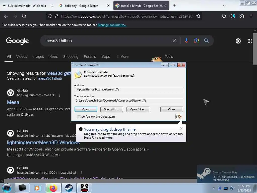Tick Don't show this dialog again
This screenshot has width=257, height=193.
[x=79, y=117]
